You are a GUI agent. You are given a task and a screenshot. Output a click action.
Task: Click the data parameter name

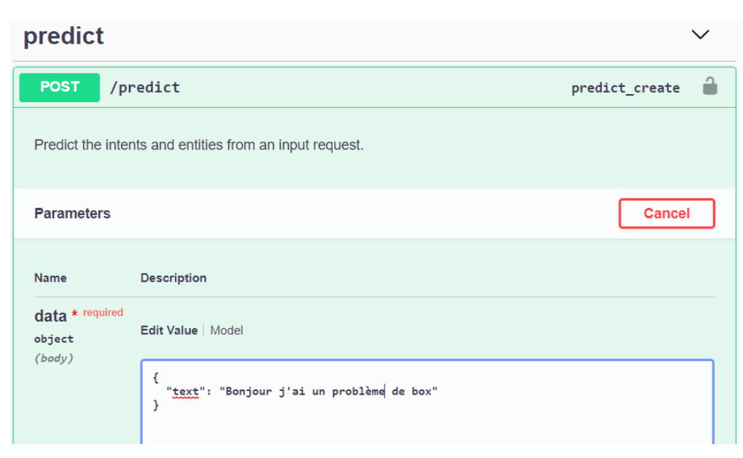pyautogui.click(x=50, y=316)
